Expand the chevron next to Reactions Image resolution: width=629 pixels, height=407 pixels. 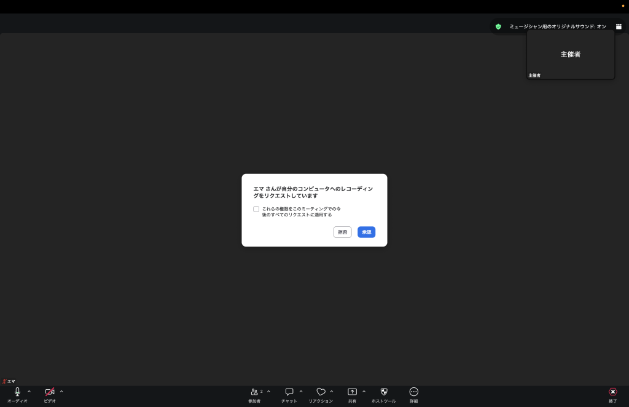(332, 391)
